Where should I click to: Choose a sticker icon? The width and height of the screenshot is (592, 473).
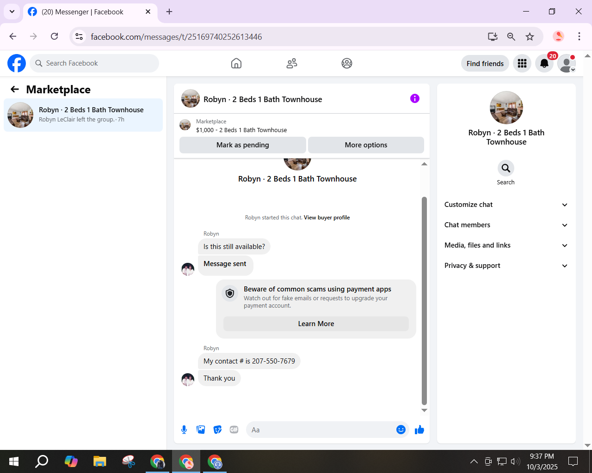click(217, 430)
